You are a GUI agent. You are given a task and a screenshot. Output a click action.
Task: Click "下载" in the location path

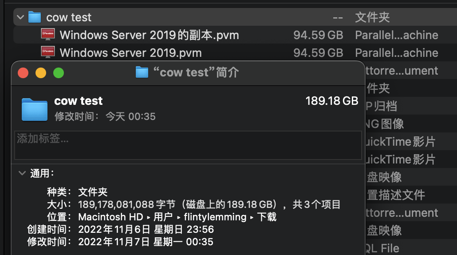(267, 217)
